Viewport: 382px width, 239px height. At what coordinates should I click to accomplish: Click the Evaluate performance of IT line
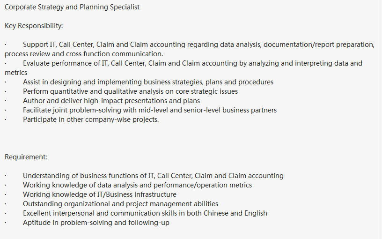click(192, 63)
